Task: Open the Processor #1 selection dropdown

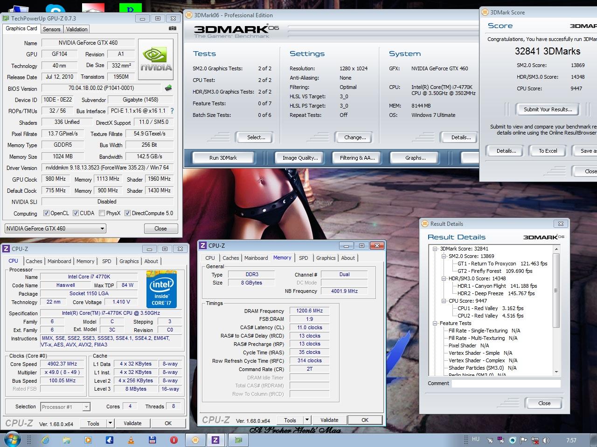Action: click(65, 406)
